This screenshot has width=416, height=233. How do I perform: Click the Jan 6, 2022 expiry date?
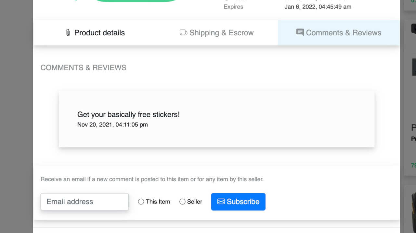[318, 7]
